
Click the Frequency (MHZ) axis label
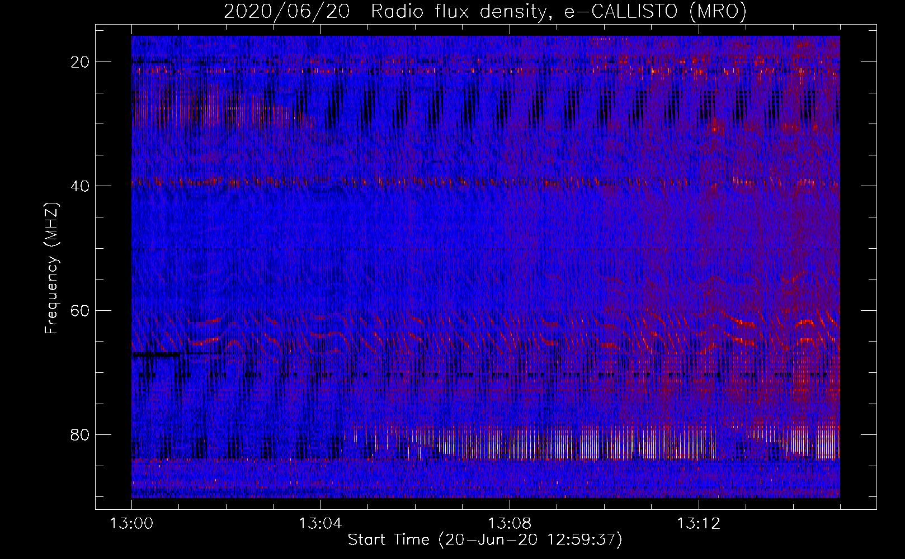[51, 268]
